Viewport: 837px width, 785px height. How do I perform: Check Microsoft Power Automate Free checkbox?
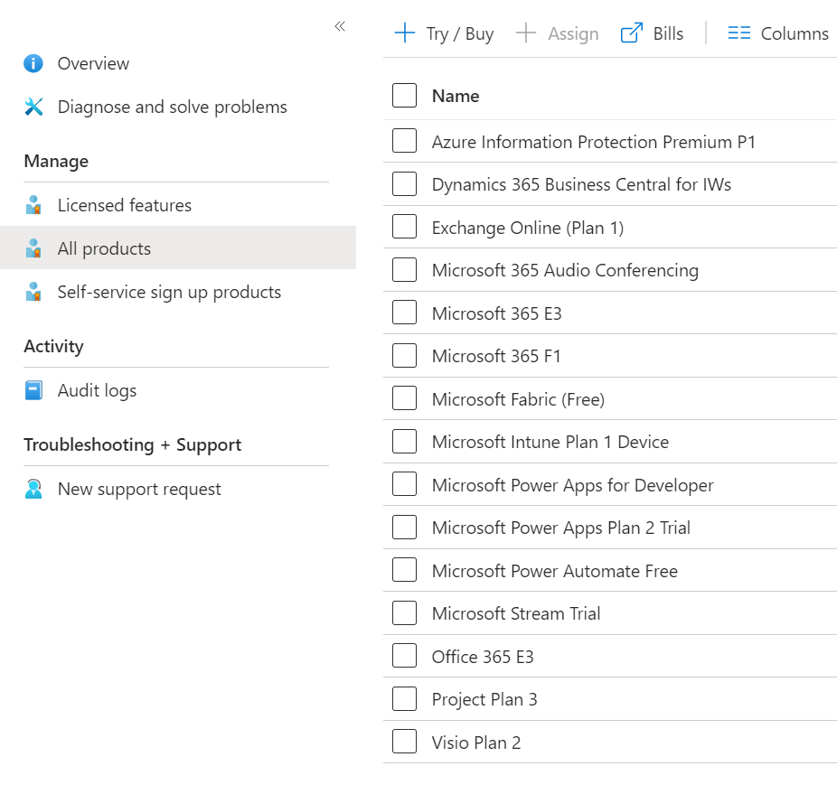coord(405,570)
